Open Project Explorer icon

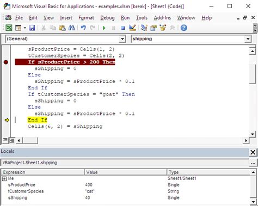coord(144,28)
